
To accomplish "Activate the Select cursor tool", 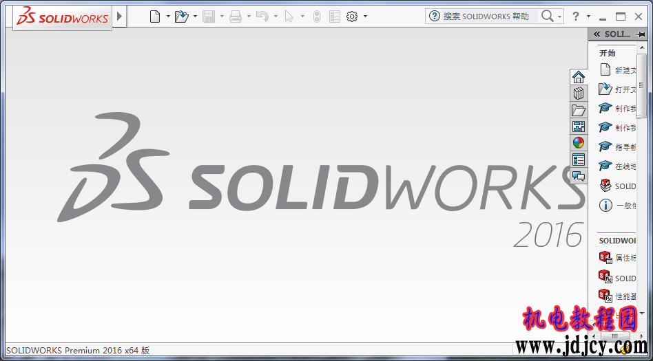I will coord(289,17).
